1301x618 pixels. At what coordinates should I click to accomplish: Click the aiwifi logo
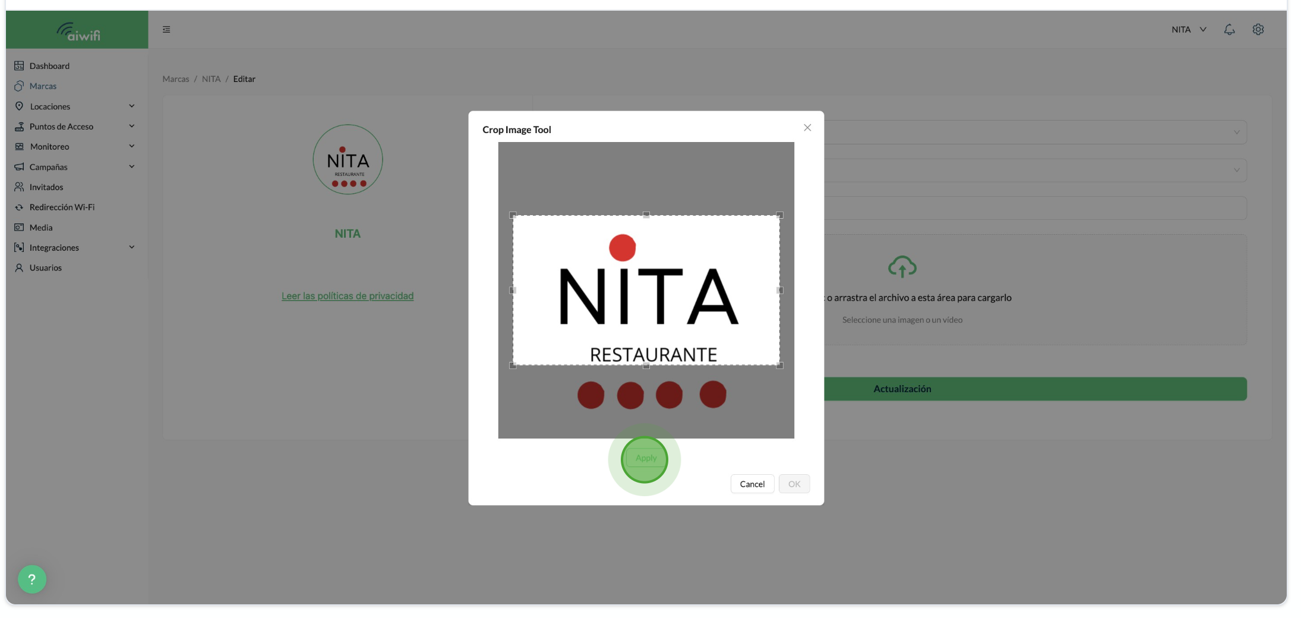coord(78,31)
